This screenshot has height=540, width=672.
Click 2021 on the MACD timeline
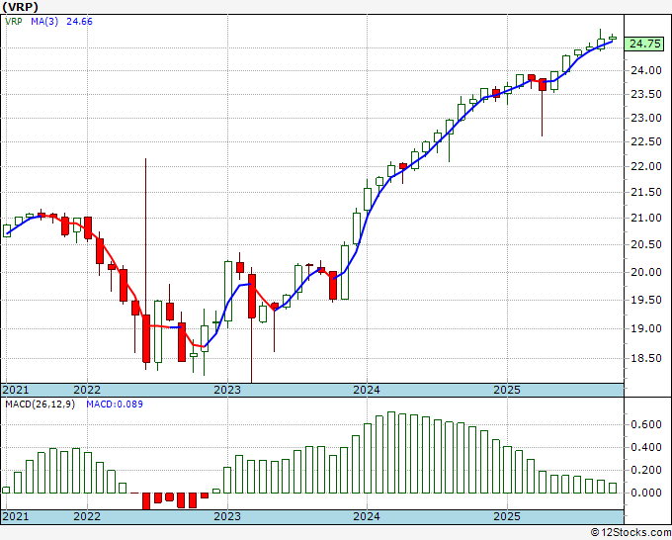pos(16,516)
